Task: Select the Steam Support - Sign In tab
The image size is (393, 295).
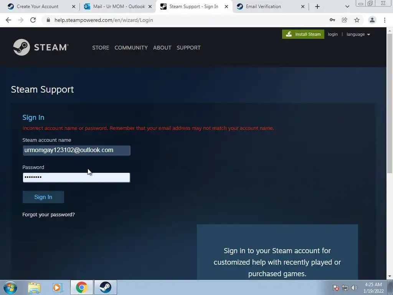Action: pos(193,7)
